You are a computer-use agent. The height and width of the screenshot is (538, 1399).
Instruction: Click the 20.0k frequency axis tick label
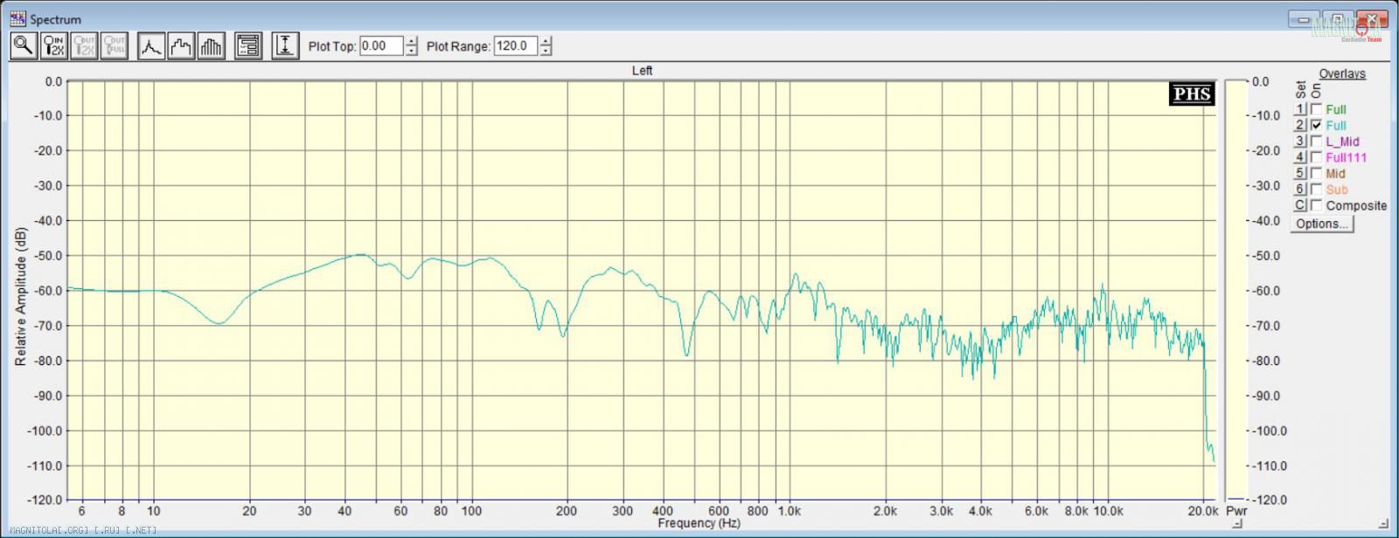coord(1202,511)
